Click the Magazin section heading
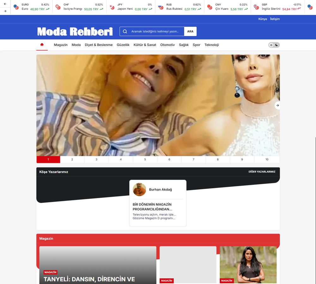 pos(46,239)
